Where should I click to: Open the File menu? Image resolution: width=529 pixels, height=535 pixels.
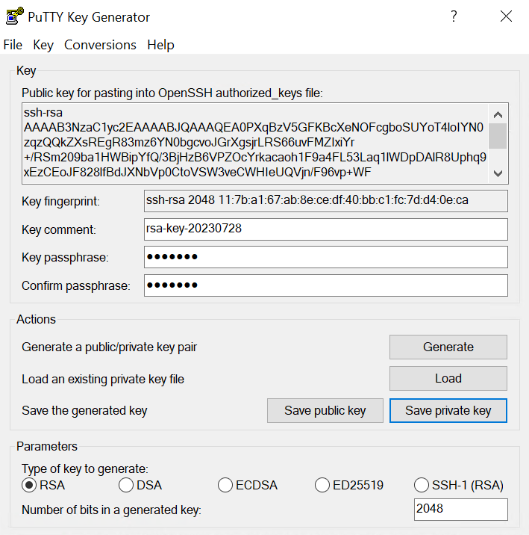(13, 45)
